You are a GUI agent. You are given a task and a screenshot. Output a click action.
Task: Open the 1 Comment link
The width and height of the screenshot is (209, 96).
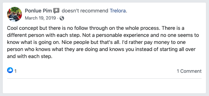(x=189, y=71)
